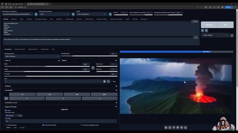Screen dimensions: 238x133
Task: Click the 1:1 aspect ratio button
Action: (22, 95)
